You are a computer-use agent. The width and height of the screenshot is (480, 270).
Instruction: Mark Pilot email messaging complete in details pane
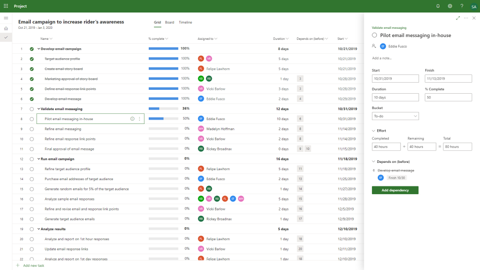pyautogui.click(x=374, y=35)
